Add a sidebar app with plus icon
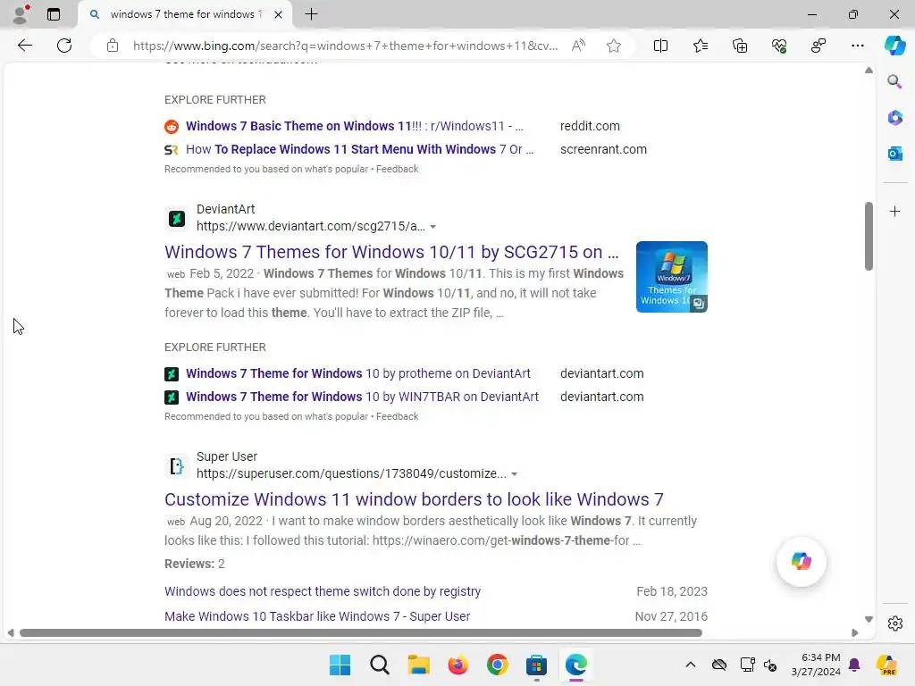 pyautogui.click(x=894, y=211)
